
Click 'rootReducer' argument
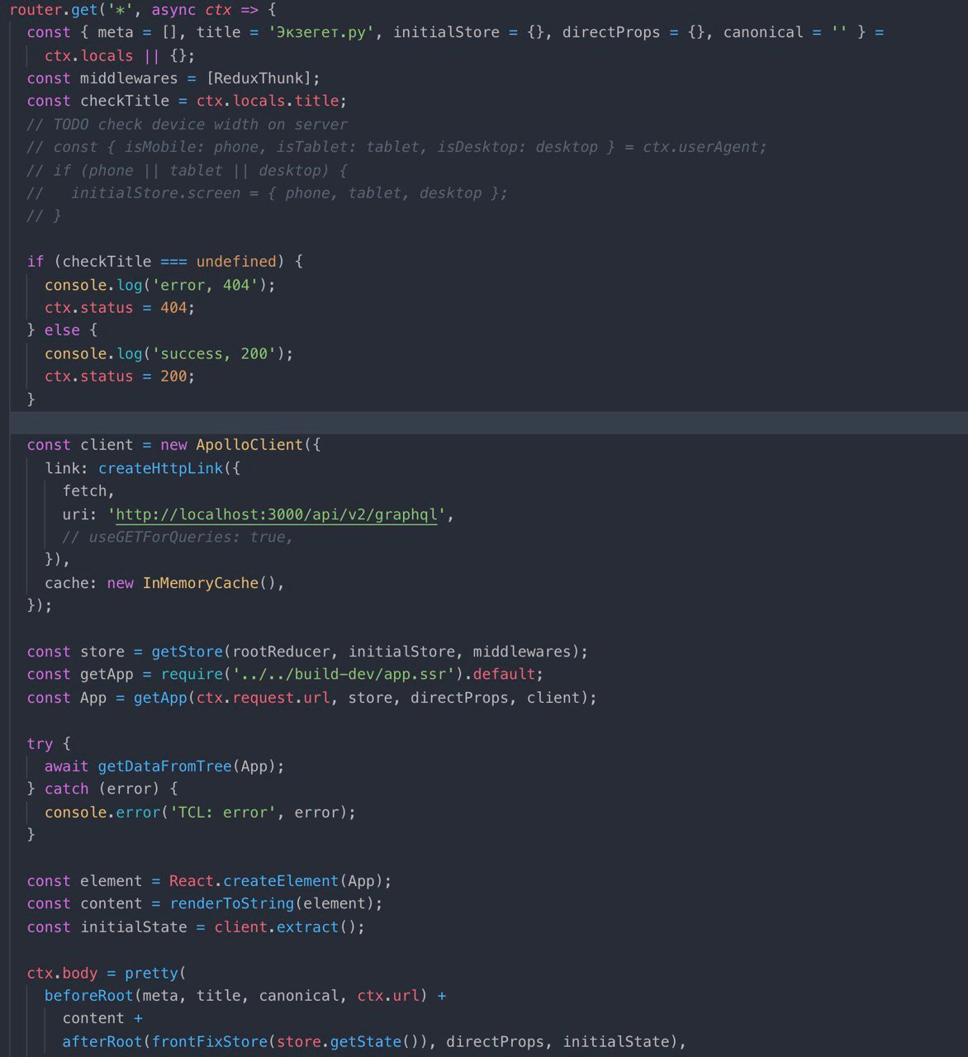point(281,652)
